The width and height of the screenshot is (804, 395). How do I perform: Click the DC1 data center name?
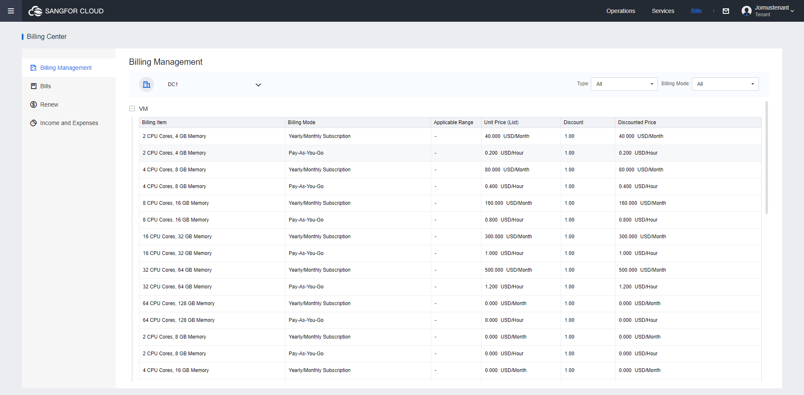point(173,84)
